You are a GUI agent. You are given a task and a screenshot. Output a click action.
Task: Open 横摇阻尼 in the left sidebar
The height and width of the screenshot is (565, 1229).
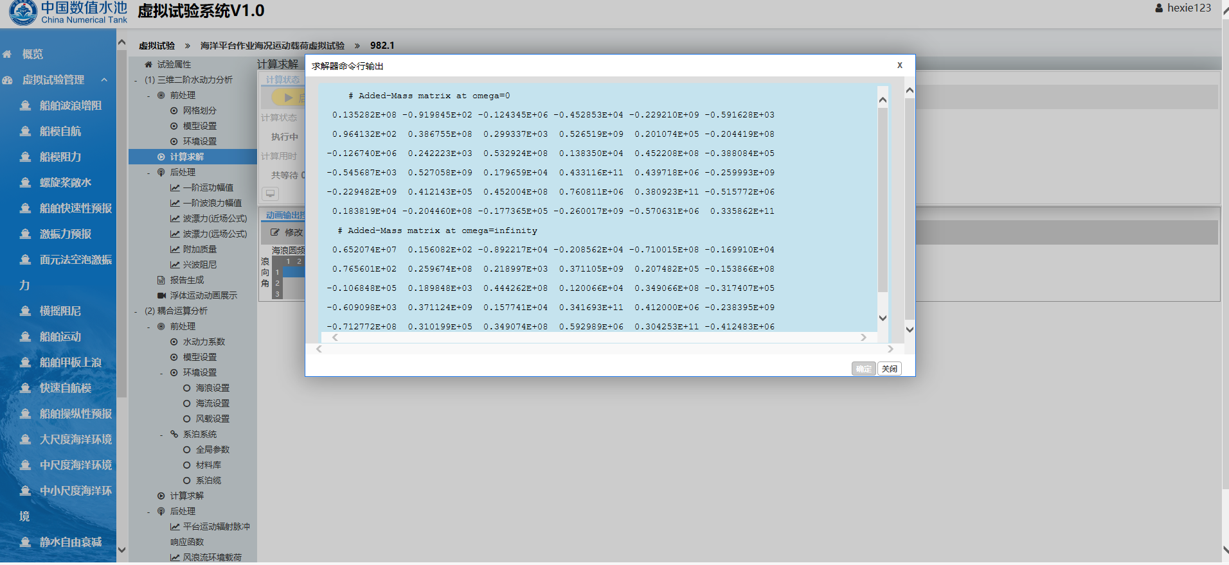[60, 311]
